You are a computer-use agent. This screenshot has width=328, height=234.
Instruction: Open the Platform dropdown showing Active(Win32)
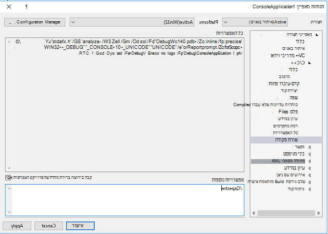[x=132, y=22]
